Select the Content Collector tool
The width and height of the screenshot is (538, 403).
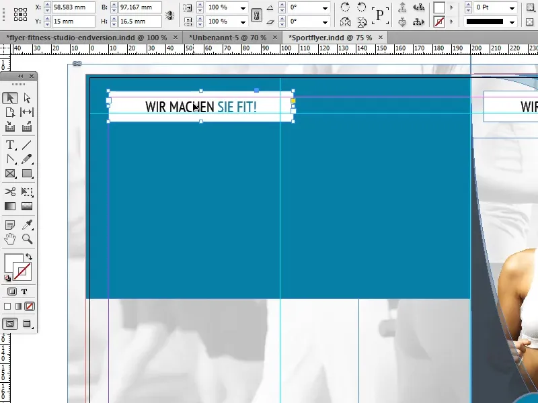point(10,126)
